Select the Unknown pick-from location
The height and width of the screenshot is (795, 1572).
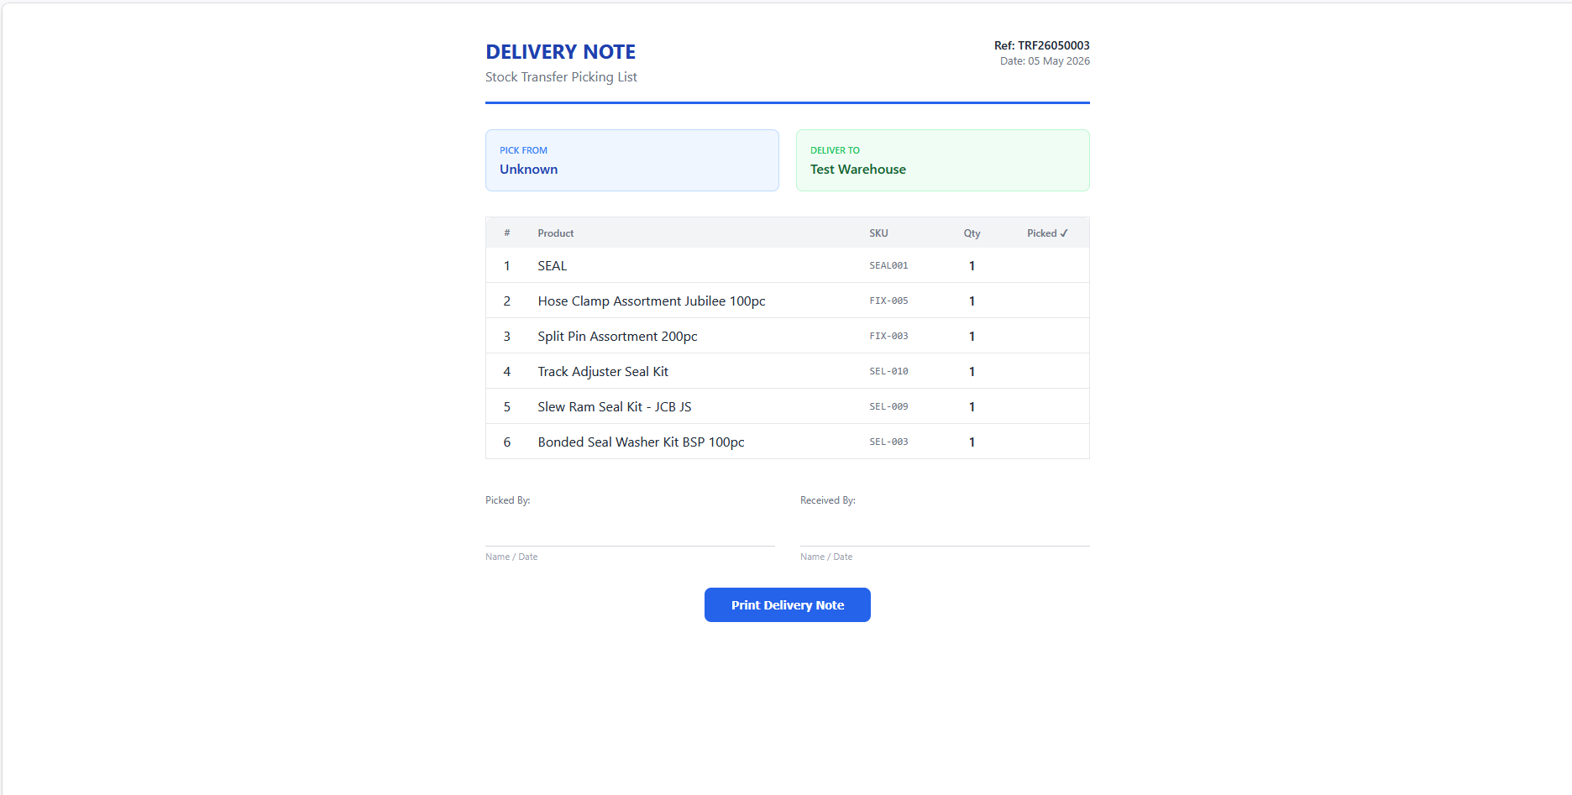tap(528, 170)
